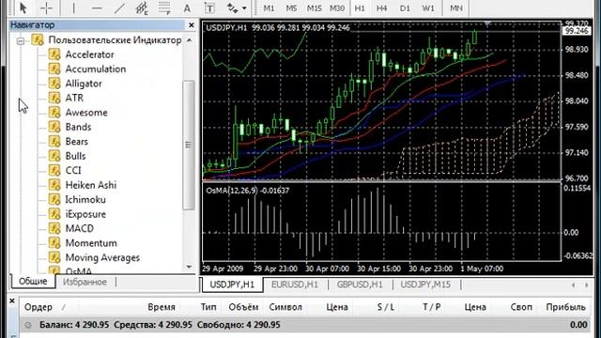Screen dimensions: 601x338
Task: Select the iExposure indicator
Action: 85,214
